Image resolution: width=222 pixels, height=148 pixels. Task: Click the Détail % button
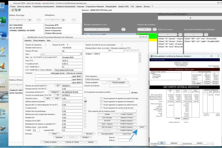click(x=55, y=92)
